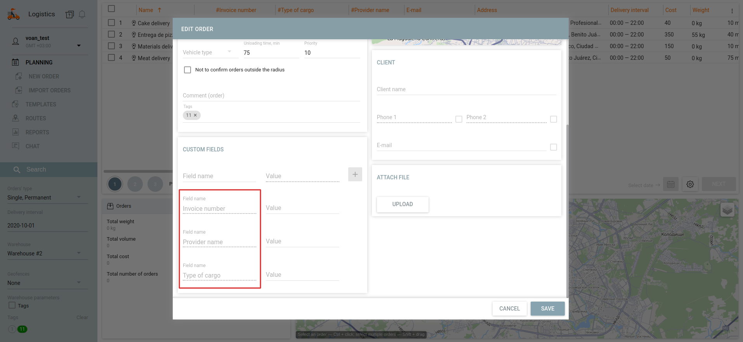Viewport: 743px width, 342px height.
Task: Click the plus icon to add custom field
Action: click(355, 174)
